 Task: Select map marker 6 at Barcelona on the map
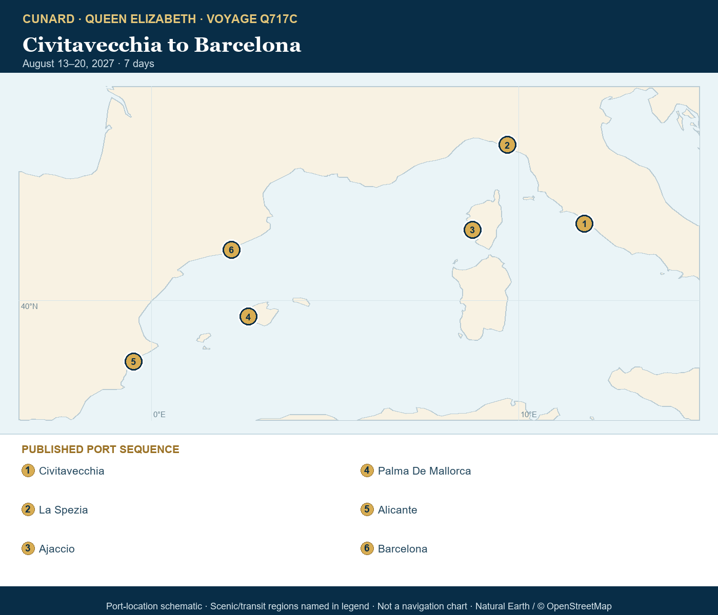coord(231,250)
